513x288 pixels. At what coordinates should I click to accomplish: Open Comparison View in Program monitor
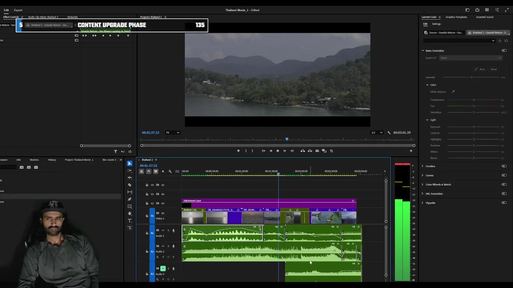(x=324, y=151)
